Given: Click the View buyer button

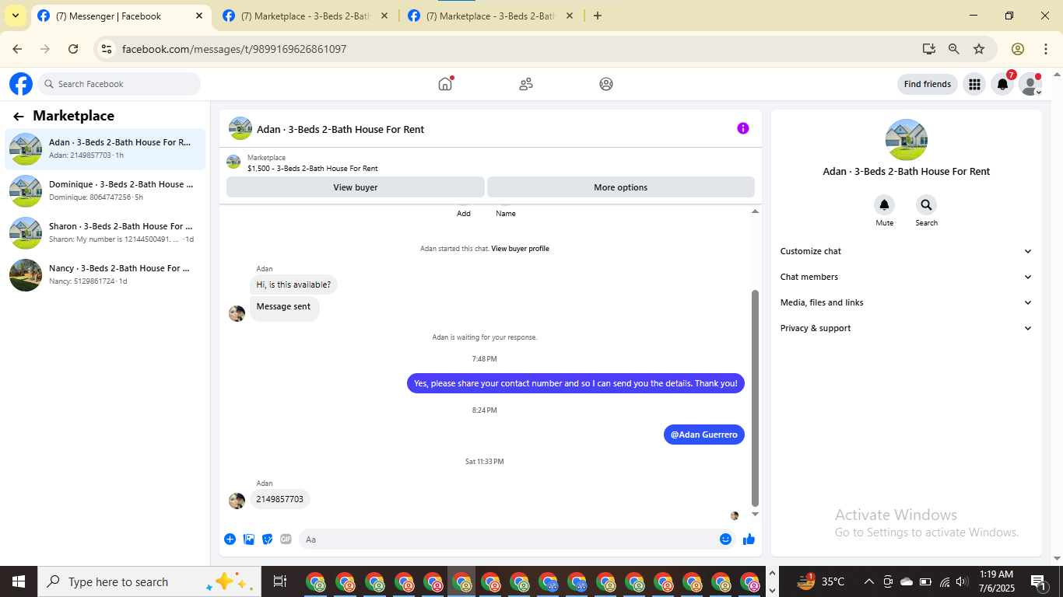Looking at the screenshot, I should pos(356,187).
